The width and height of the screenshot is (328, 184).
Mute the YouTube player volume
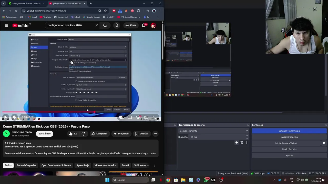pyautogui.click(x=14, y=117)
